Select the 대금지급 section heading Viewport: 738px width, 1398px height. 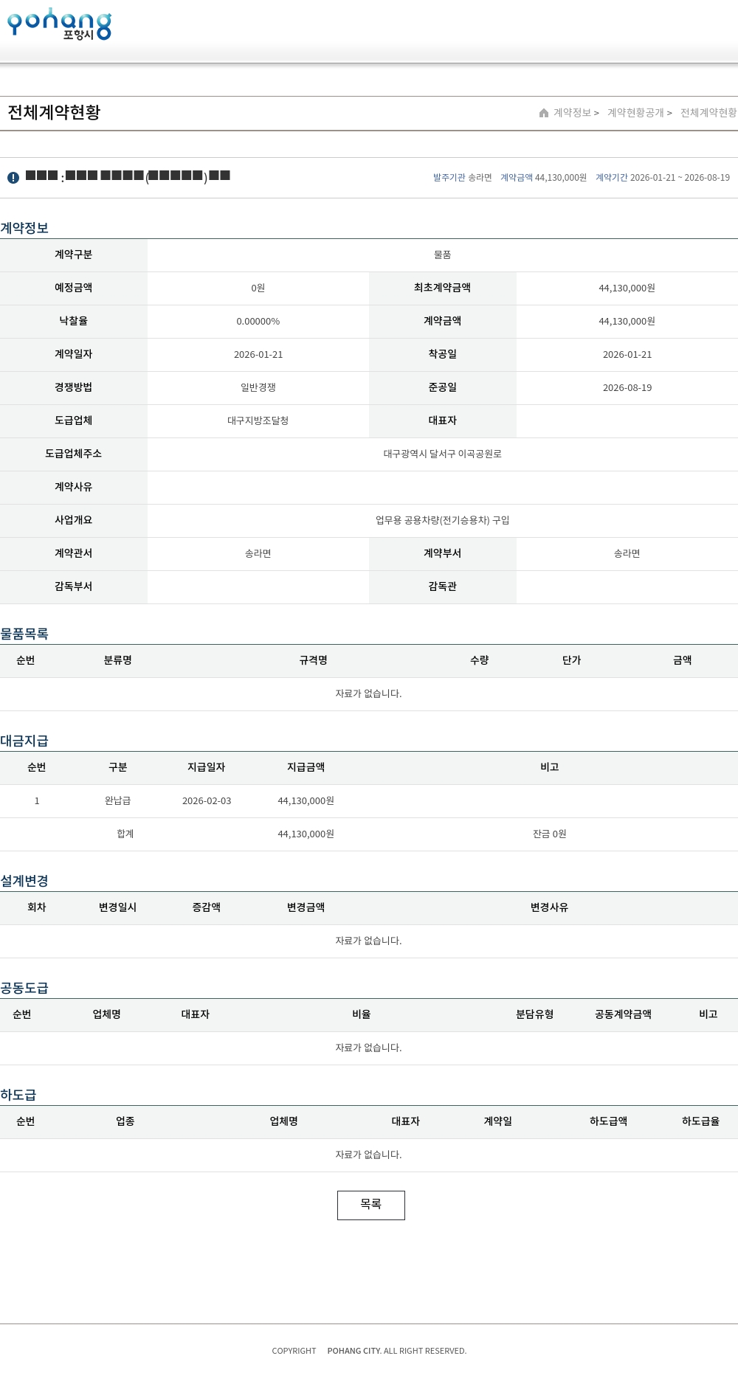pos(24,741)
